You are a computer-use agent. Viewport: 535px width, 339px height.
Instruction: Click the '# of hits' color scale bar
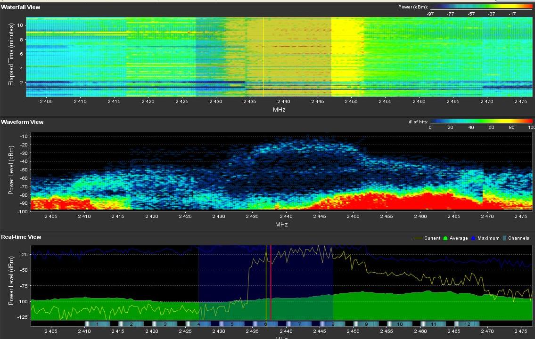[481, 121]
